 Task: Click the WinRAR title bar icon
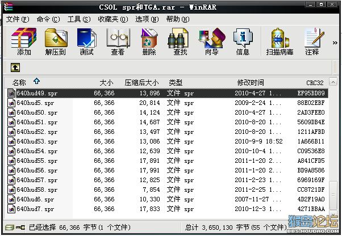[9, 7]
